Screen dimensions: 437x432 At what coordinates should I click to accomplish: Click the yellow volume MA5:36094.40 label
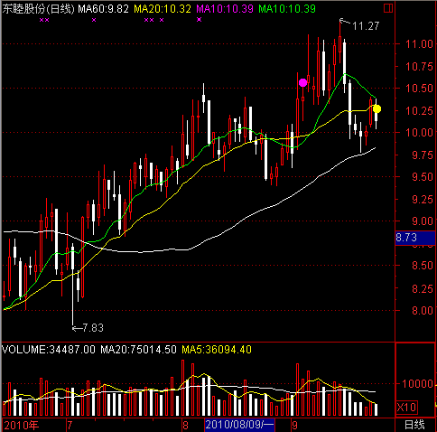coord(217,350)
